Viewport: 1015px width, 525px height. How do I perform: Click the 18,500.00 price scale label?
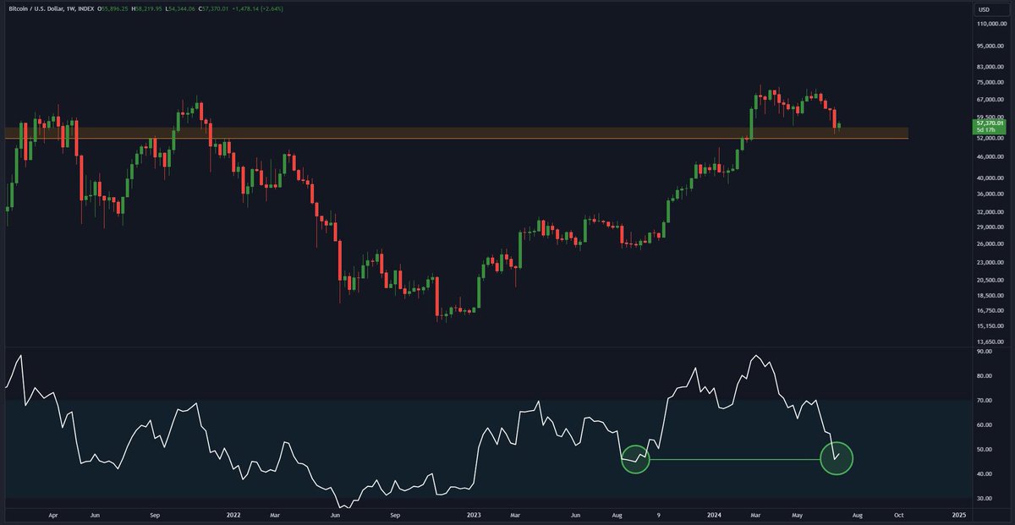point(991,295)
